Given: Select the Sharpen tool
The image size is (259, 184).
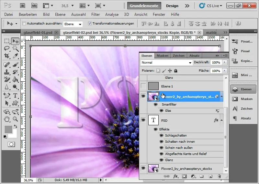Looking at the screenshot, I should click(6, 87).
